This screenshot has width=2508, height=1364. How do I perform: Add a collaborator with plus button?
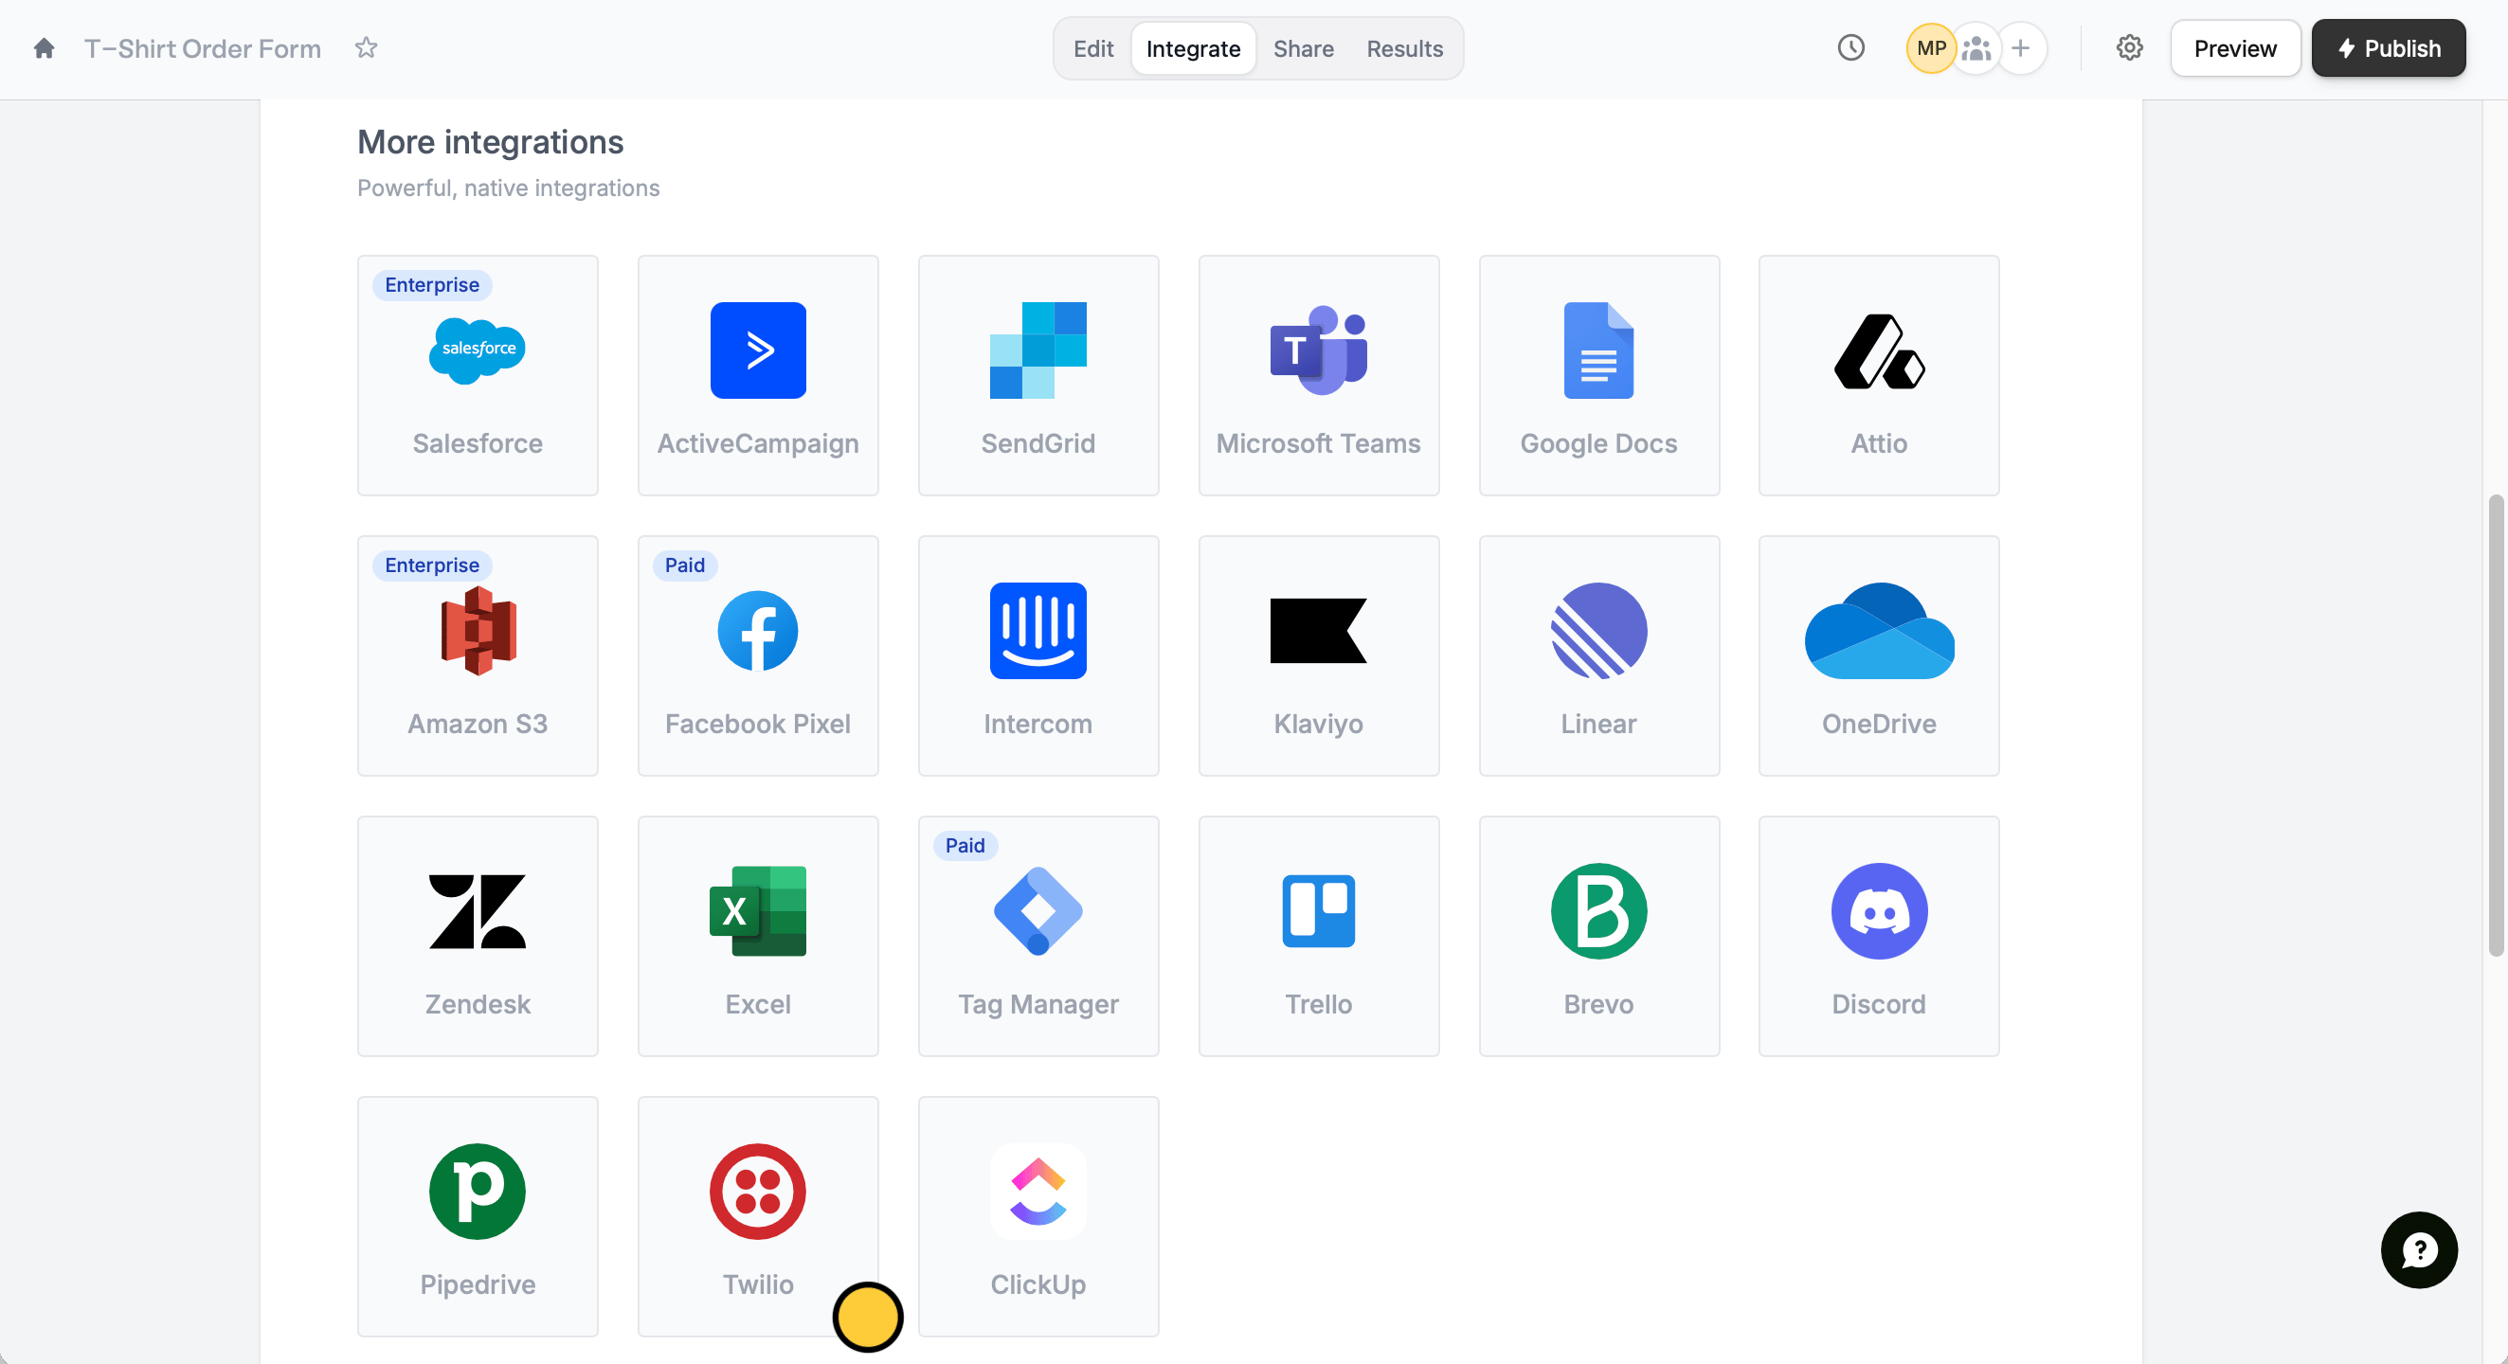[x=2021, y=47]
